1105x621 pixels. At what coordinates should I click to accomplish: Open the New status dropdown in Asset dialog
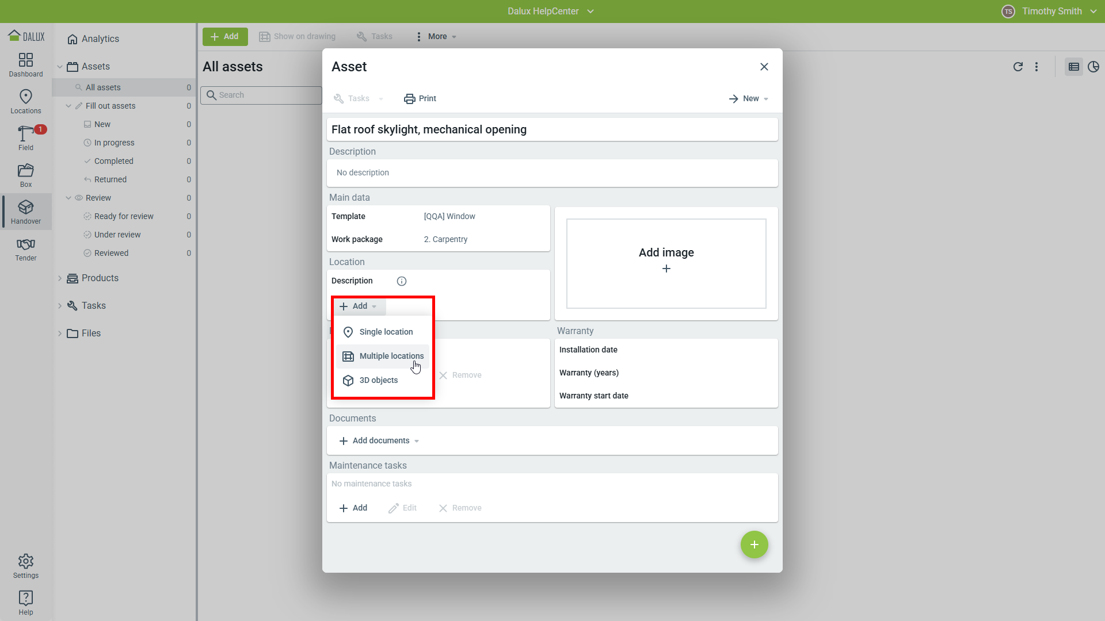(x=749, y=99)
